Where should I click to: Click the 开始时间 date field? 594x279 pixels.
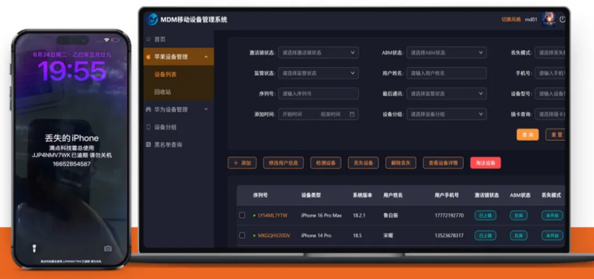click(293, 114)
